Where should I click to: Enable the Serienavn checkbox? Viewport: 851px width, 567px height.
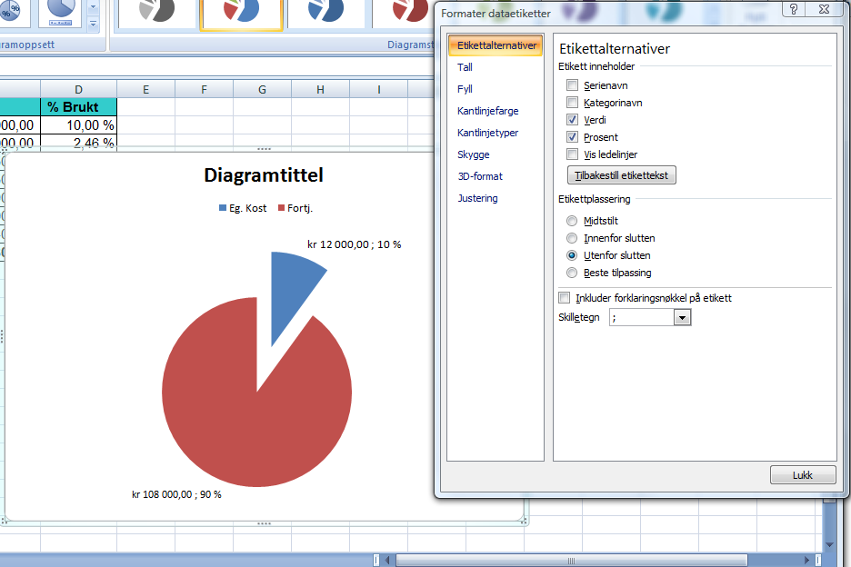pyautogui.click(x=572, y=85)
